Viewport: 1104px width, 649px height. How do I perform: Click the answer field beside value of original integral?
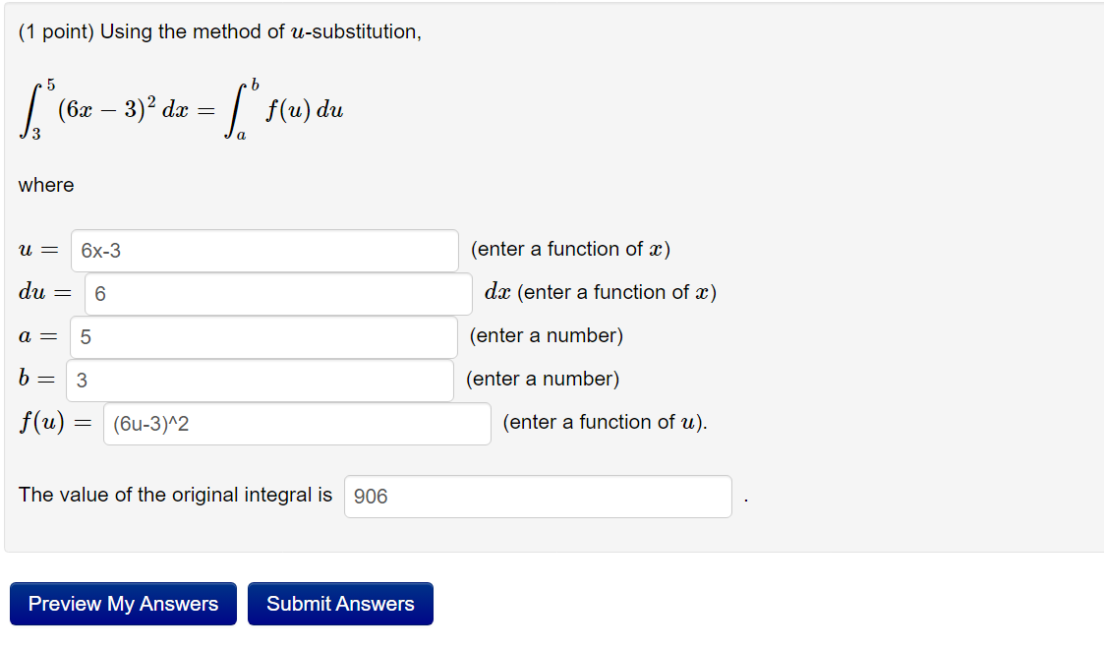pos(537,497)
